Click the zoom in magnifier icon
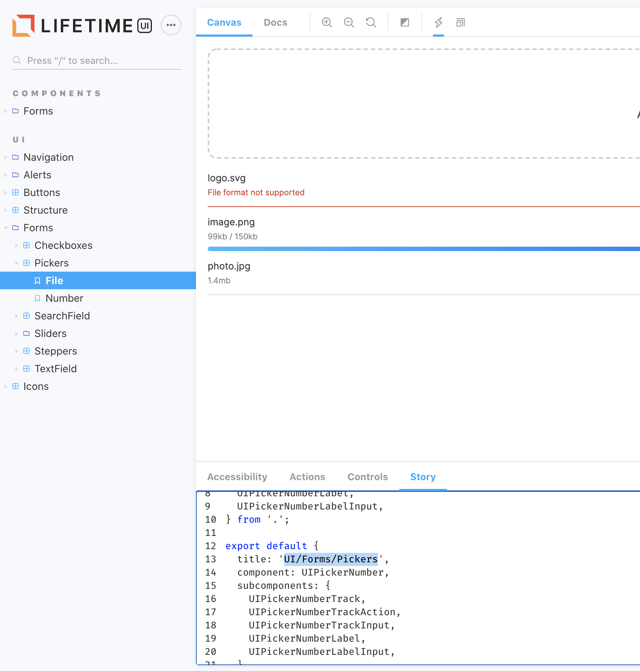Screen dimensions: 640x671 coord(327,23)
